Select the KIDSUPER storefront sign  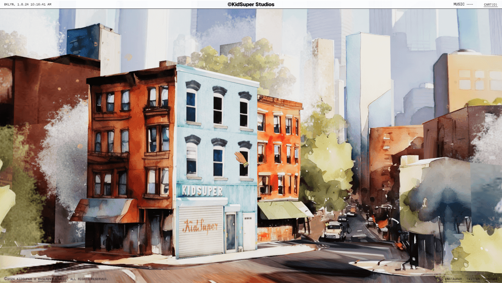[202, 191]
